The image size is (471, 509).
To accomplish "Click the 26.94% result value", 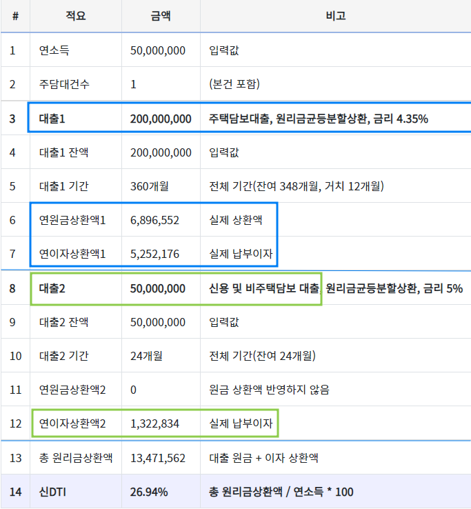I will point(149,492).
